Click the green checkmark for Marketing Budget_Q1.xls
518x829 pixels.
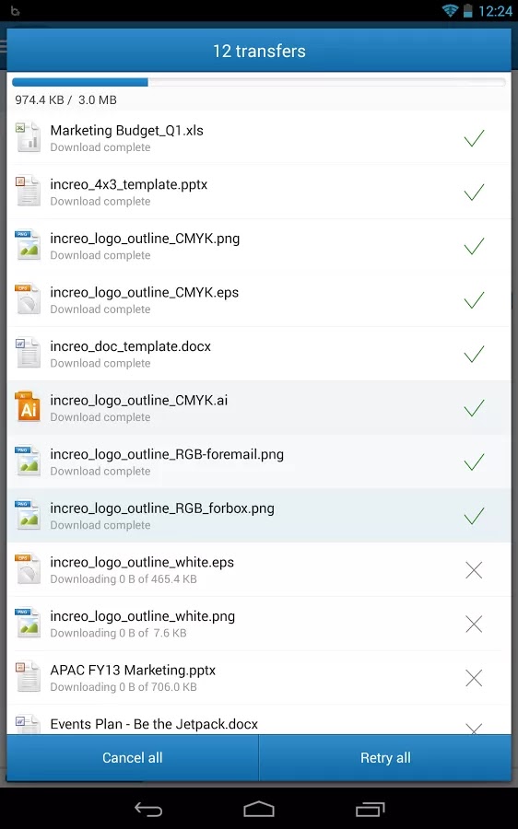pyautogui.click(x=474, y=138)
